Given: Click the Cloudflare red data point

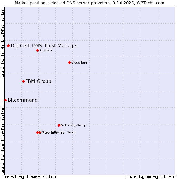Looking at the screenshot, I should pos(69,62).
